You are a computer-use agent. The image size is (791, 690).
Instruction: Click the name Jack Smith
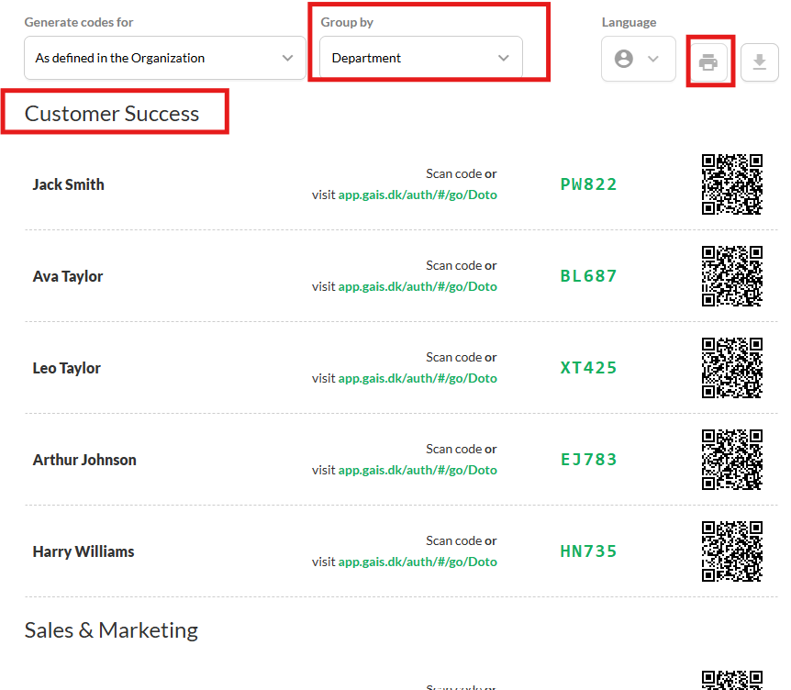click(x=69, y=184)
